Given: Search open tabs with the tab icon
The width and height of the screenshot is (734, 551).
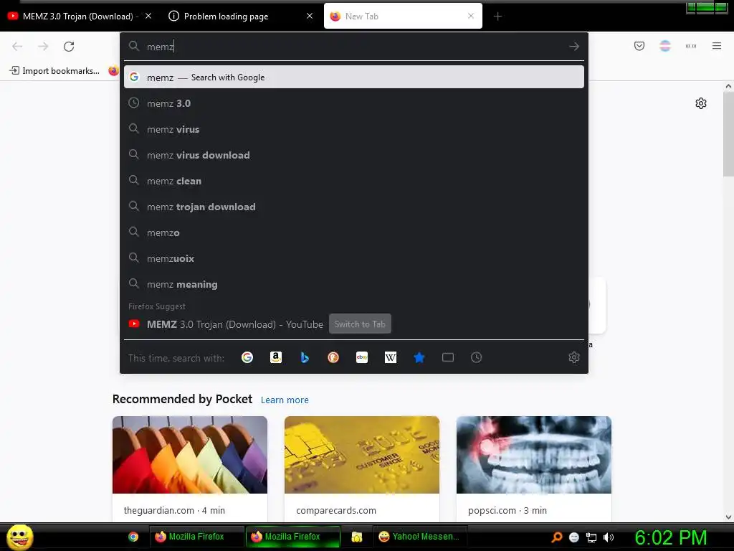Looking at the screenshot, I should (448, 357).
